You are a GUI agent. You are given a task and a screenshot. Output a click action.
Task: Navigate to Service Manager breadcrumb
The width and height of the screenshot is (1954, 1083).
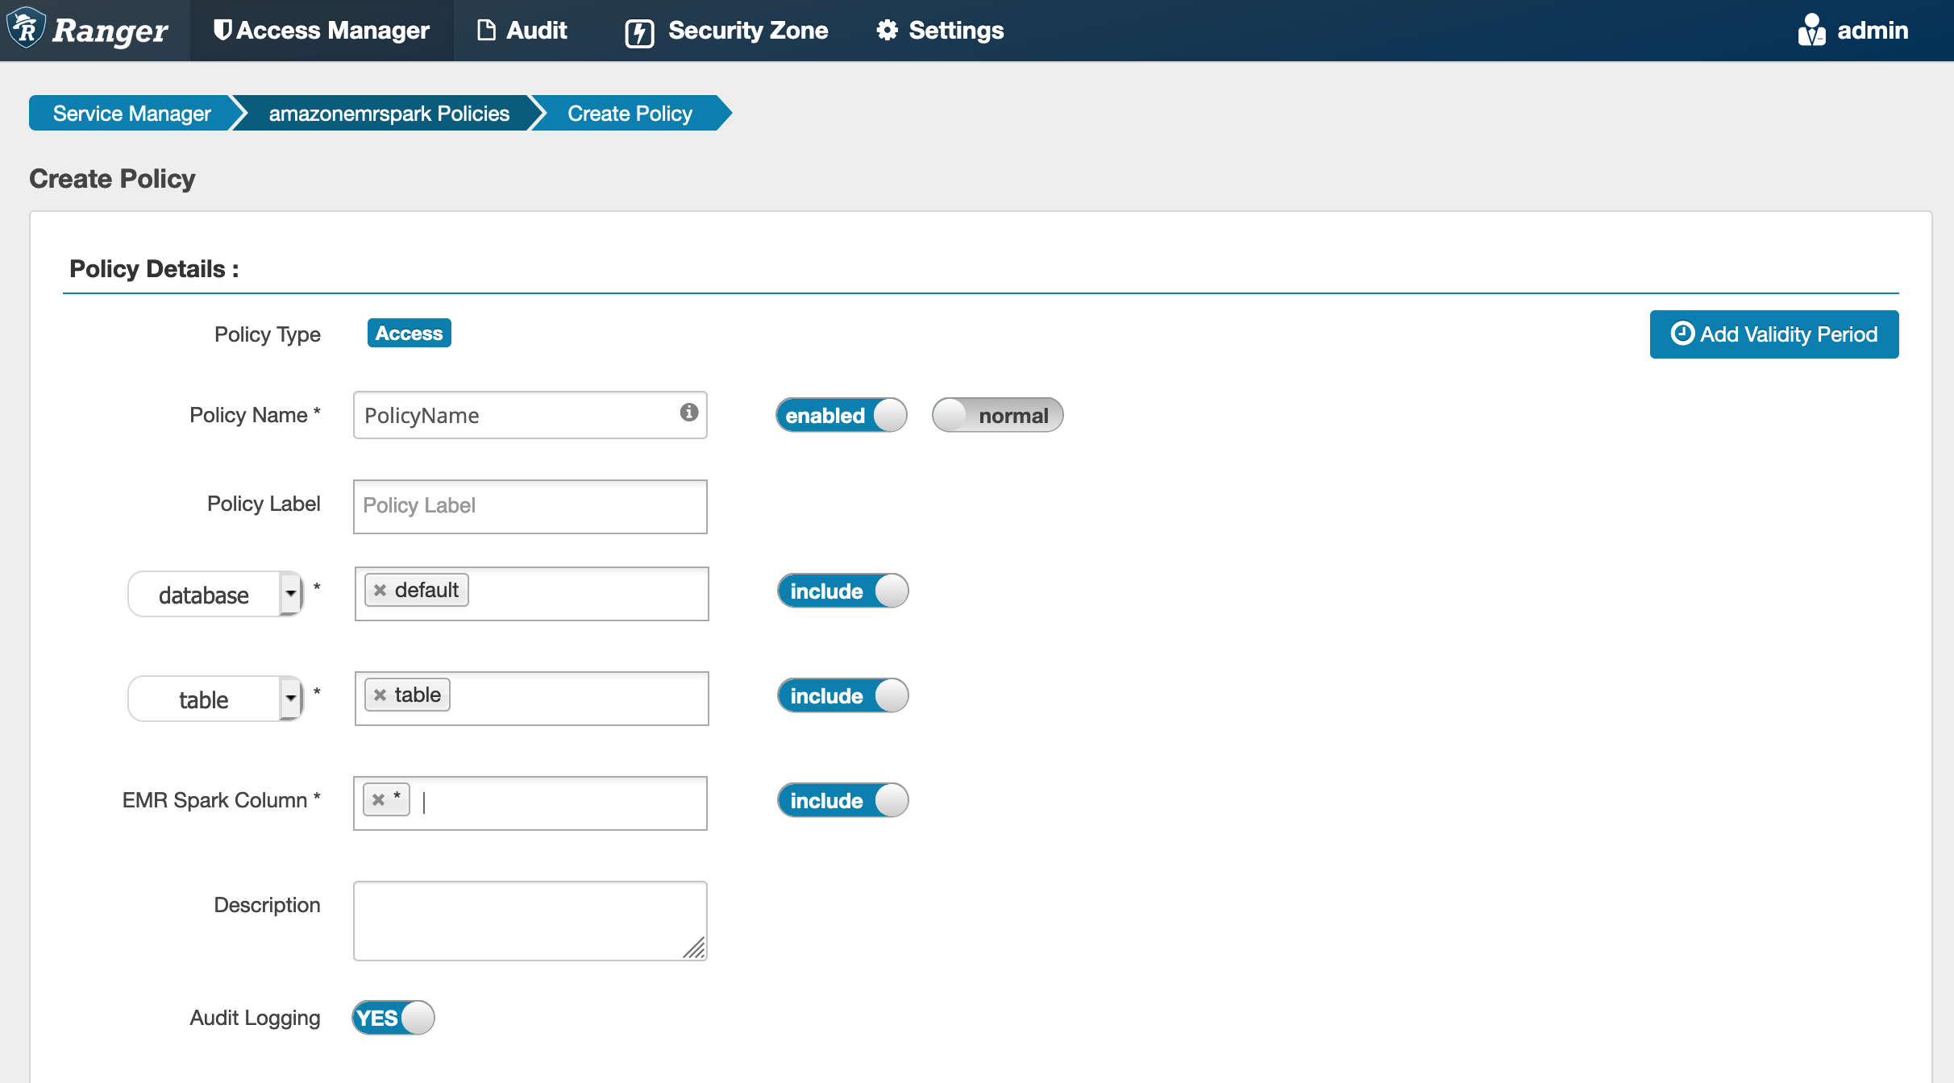[131, 112]
